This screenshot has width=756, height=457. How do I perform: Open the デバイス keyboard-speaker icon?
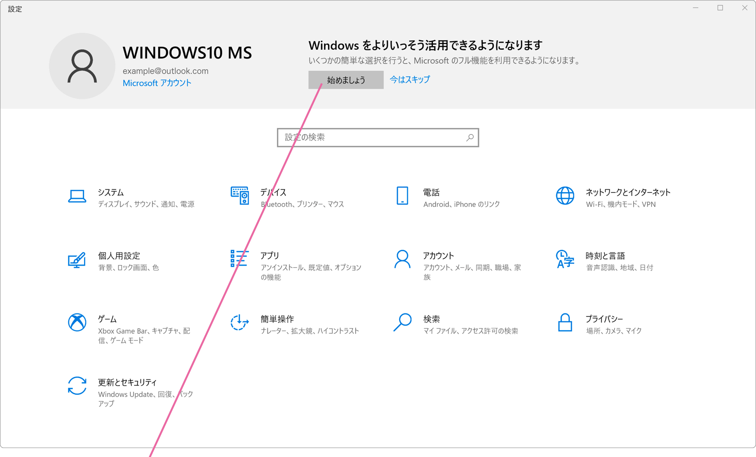[240, 195]
